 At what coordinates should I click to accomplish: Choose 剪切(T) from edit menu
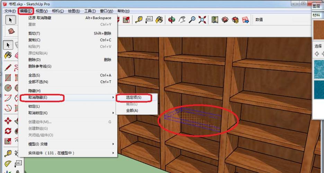pos(68,33)
